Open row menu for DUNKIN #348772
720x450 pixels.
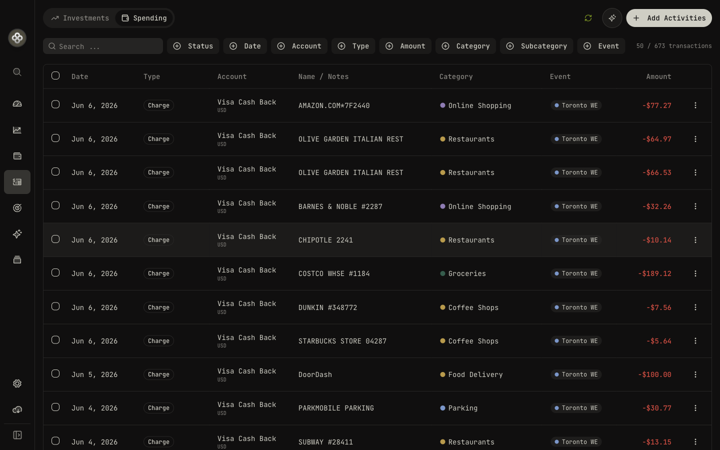click(695, 307)
